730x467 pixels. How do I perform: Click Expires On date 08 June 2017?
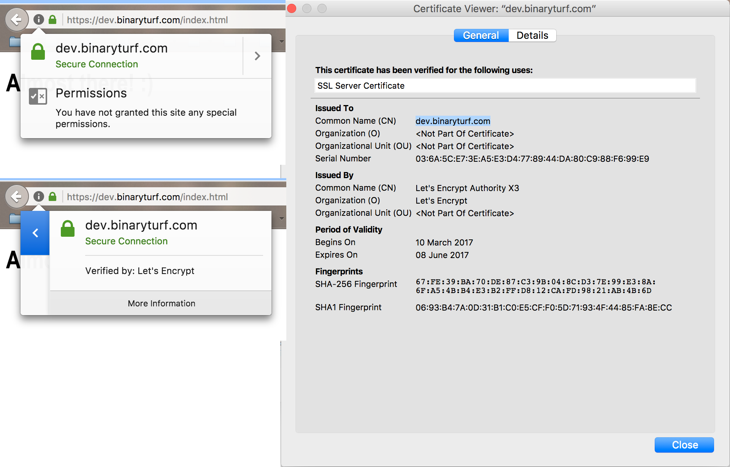click(442, 255)
